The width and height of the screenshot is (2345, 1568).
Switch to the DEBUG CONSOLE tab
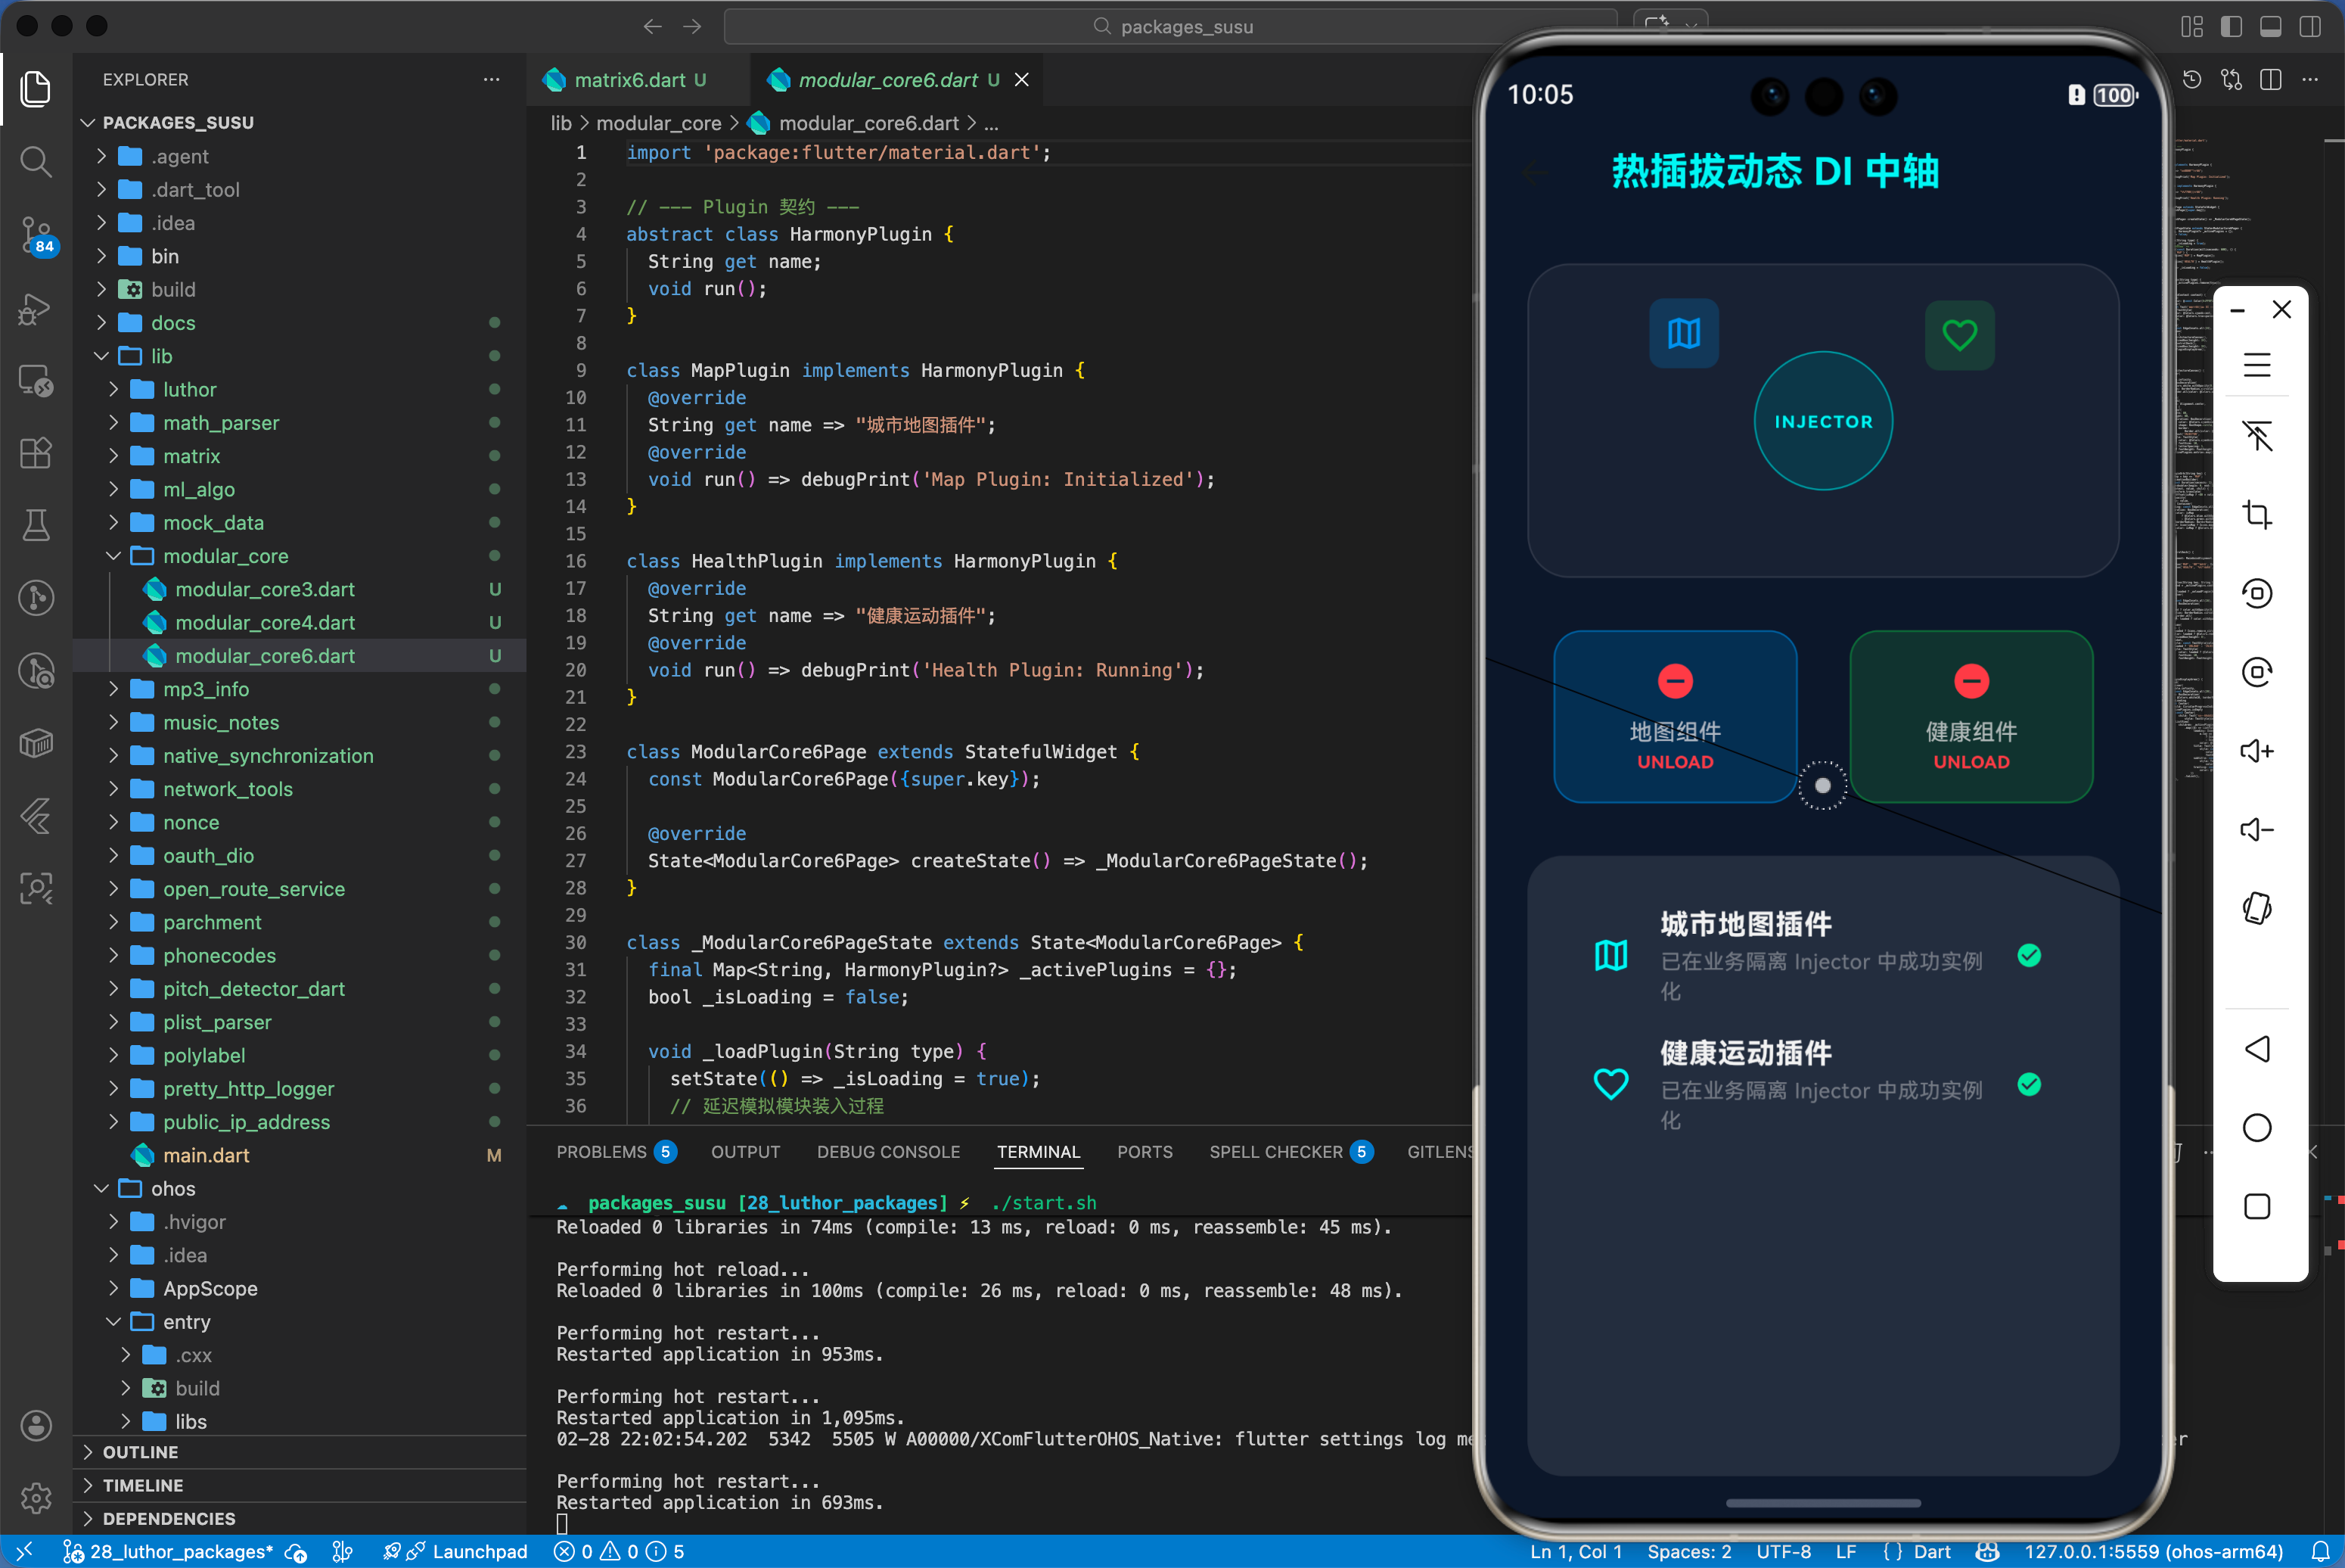click(x=887, y=1152)
